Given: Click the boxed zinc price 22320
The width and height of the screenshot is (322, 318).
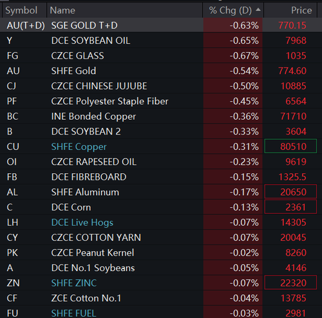Looking at the screenshot, I should pos(290,283).
